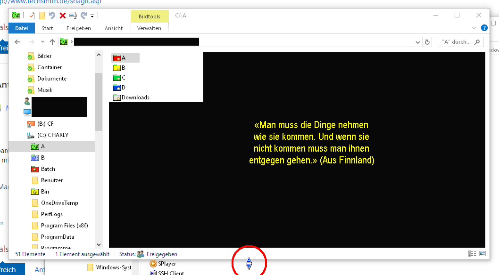Select the Downloads folder in file list
This screenshot has height=275, width=499.
(131, 97)
